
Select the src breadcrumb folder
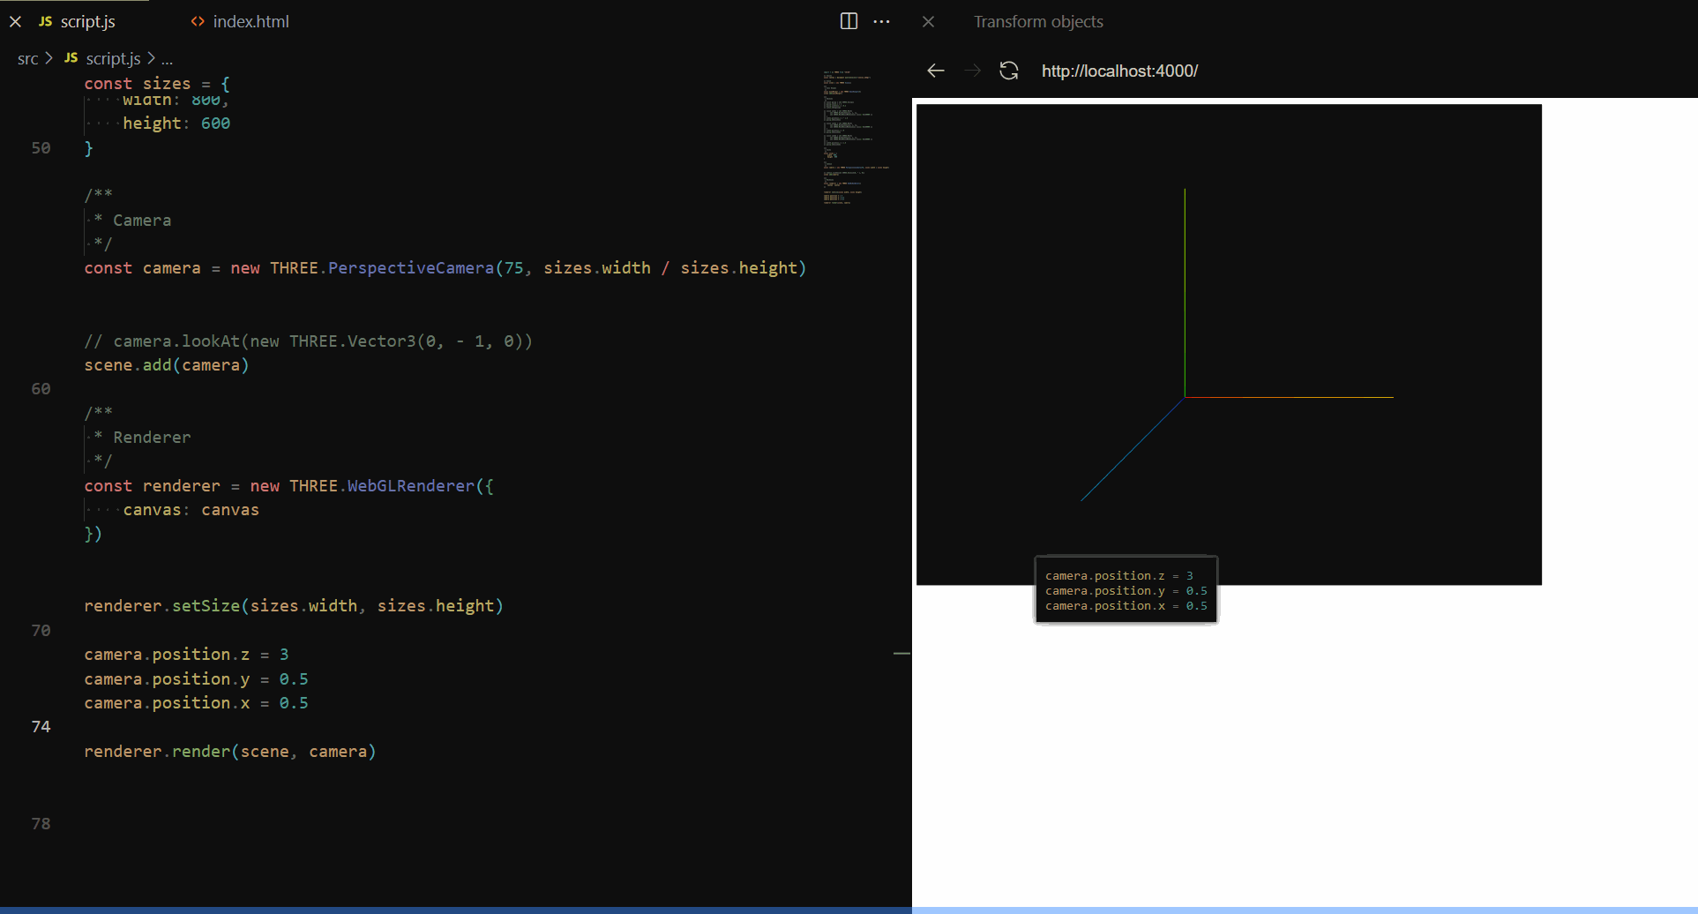(27, 59)
